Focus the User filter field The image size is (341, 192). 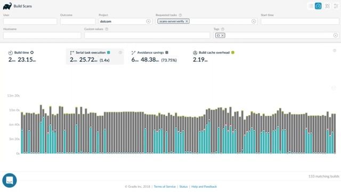(x=30, y=21)
